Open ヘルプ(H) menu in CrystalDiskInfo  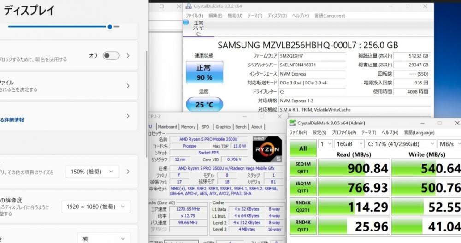tap(301, 16)
